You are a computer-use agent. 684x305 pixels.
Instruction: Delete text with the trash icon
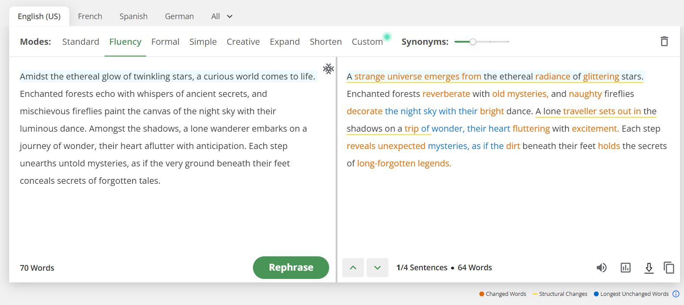(x=664, y=41)
